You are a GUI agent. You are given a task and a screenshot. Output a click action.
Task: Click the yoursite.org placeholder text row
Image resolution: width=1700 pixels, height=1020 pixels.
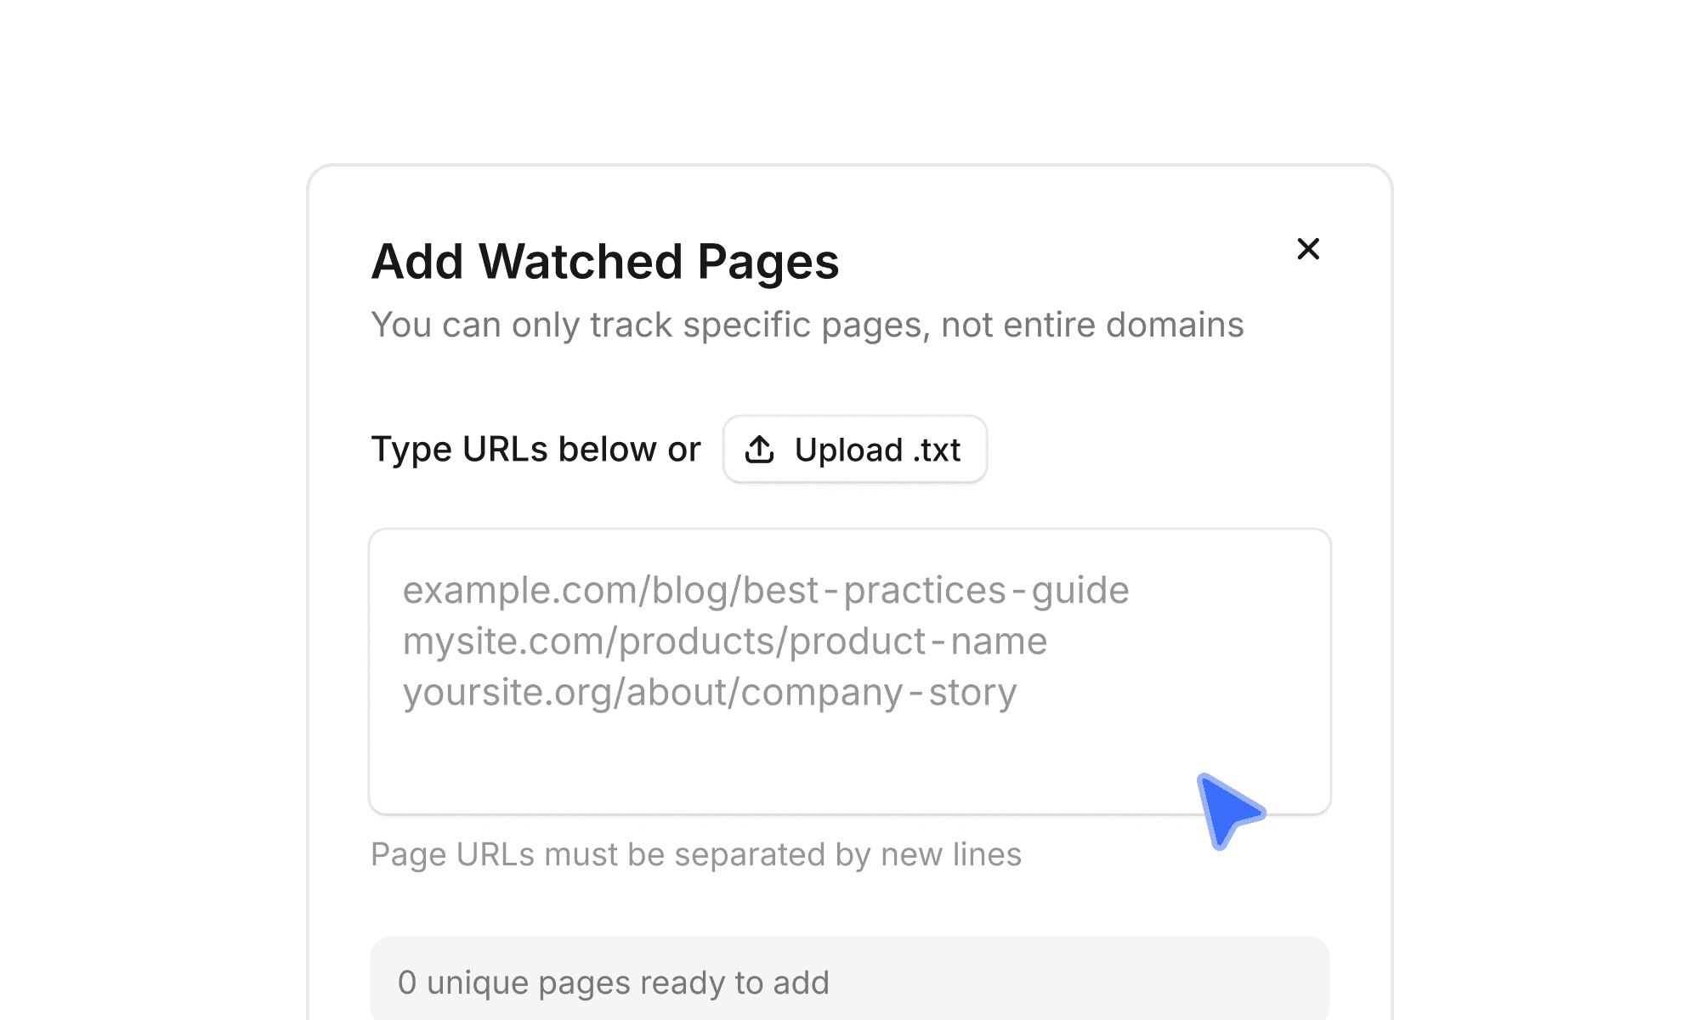[x=710, y=693]
